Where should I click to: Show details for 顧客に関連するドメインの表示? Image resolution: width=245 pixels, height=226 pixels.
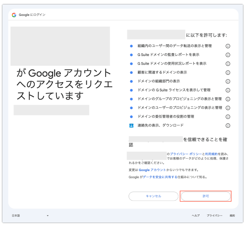[228, 72]
